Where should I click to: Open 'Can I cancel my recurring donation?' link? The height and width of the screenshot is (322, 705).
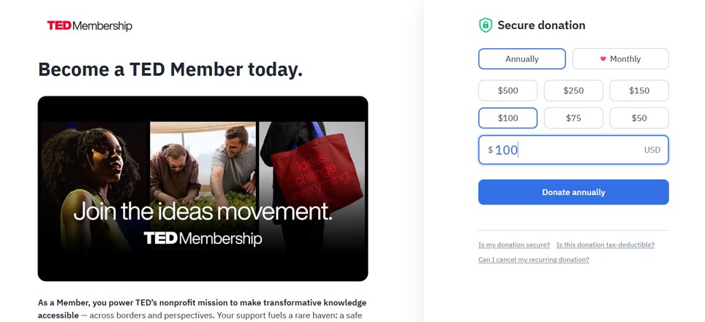point(533,260)
